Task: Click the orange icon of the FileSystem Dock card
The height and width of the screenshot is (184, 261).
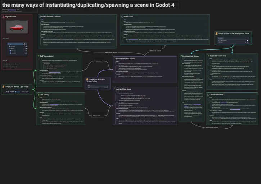Action: pyautogui.click(x=217, y=33)
